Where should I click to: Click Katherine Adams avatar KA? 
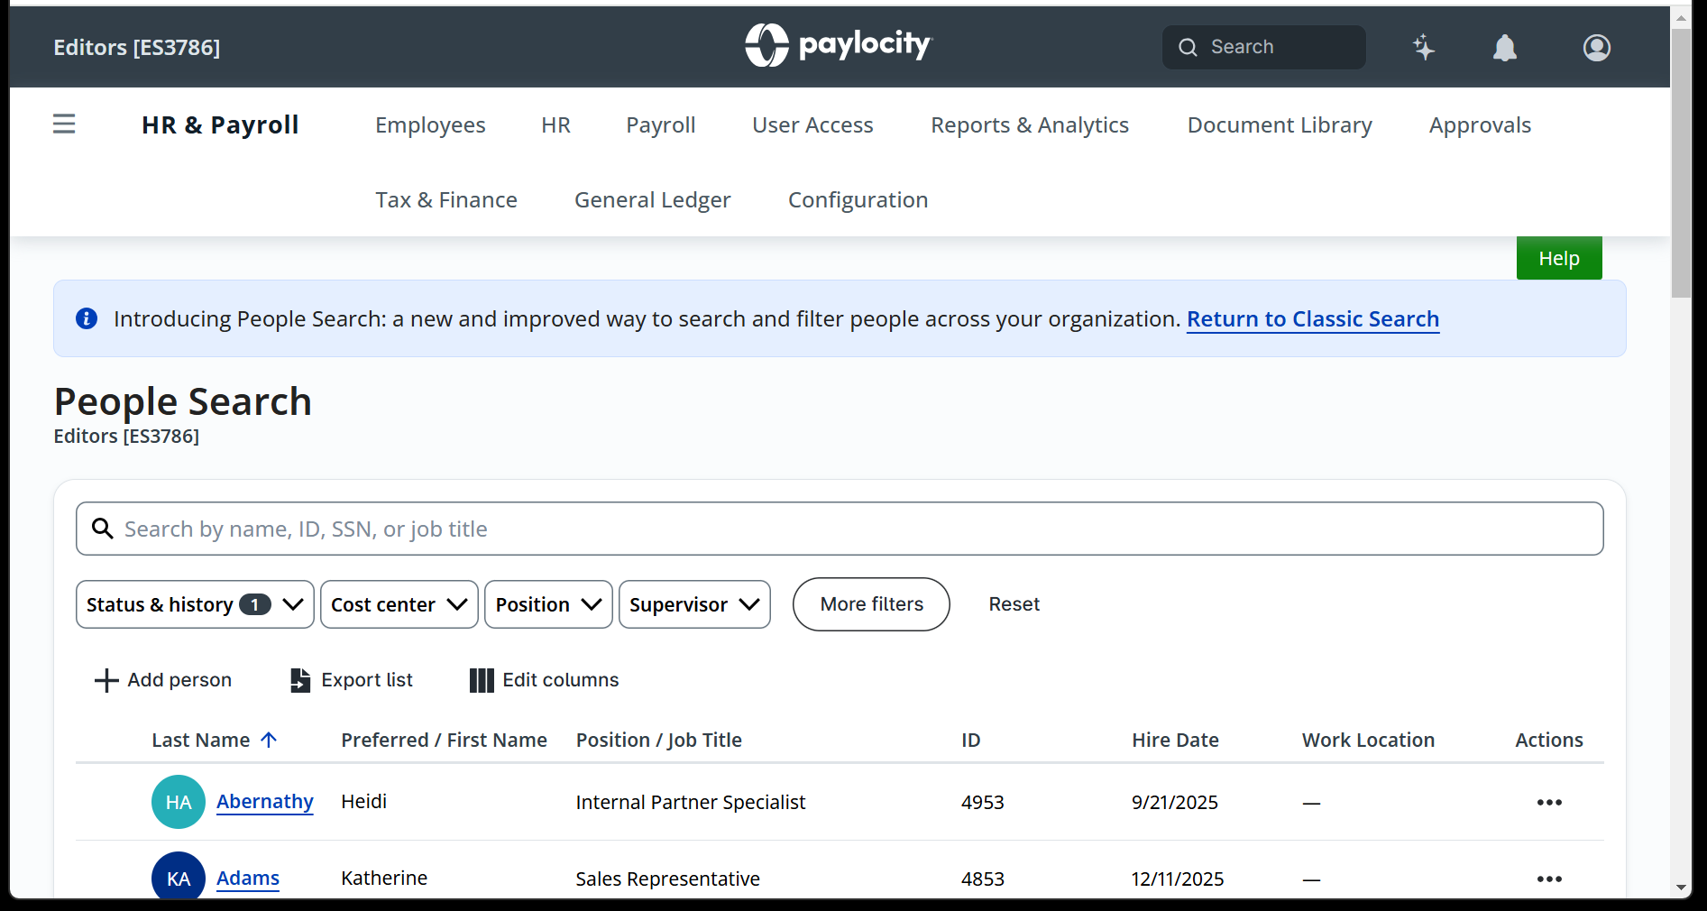[x=178, y=878]
